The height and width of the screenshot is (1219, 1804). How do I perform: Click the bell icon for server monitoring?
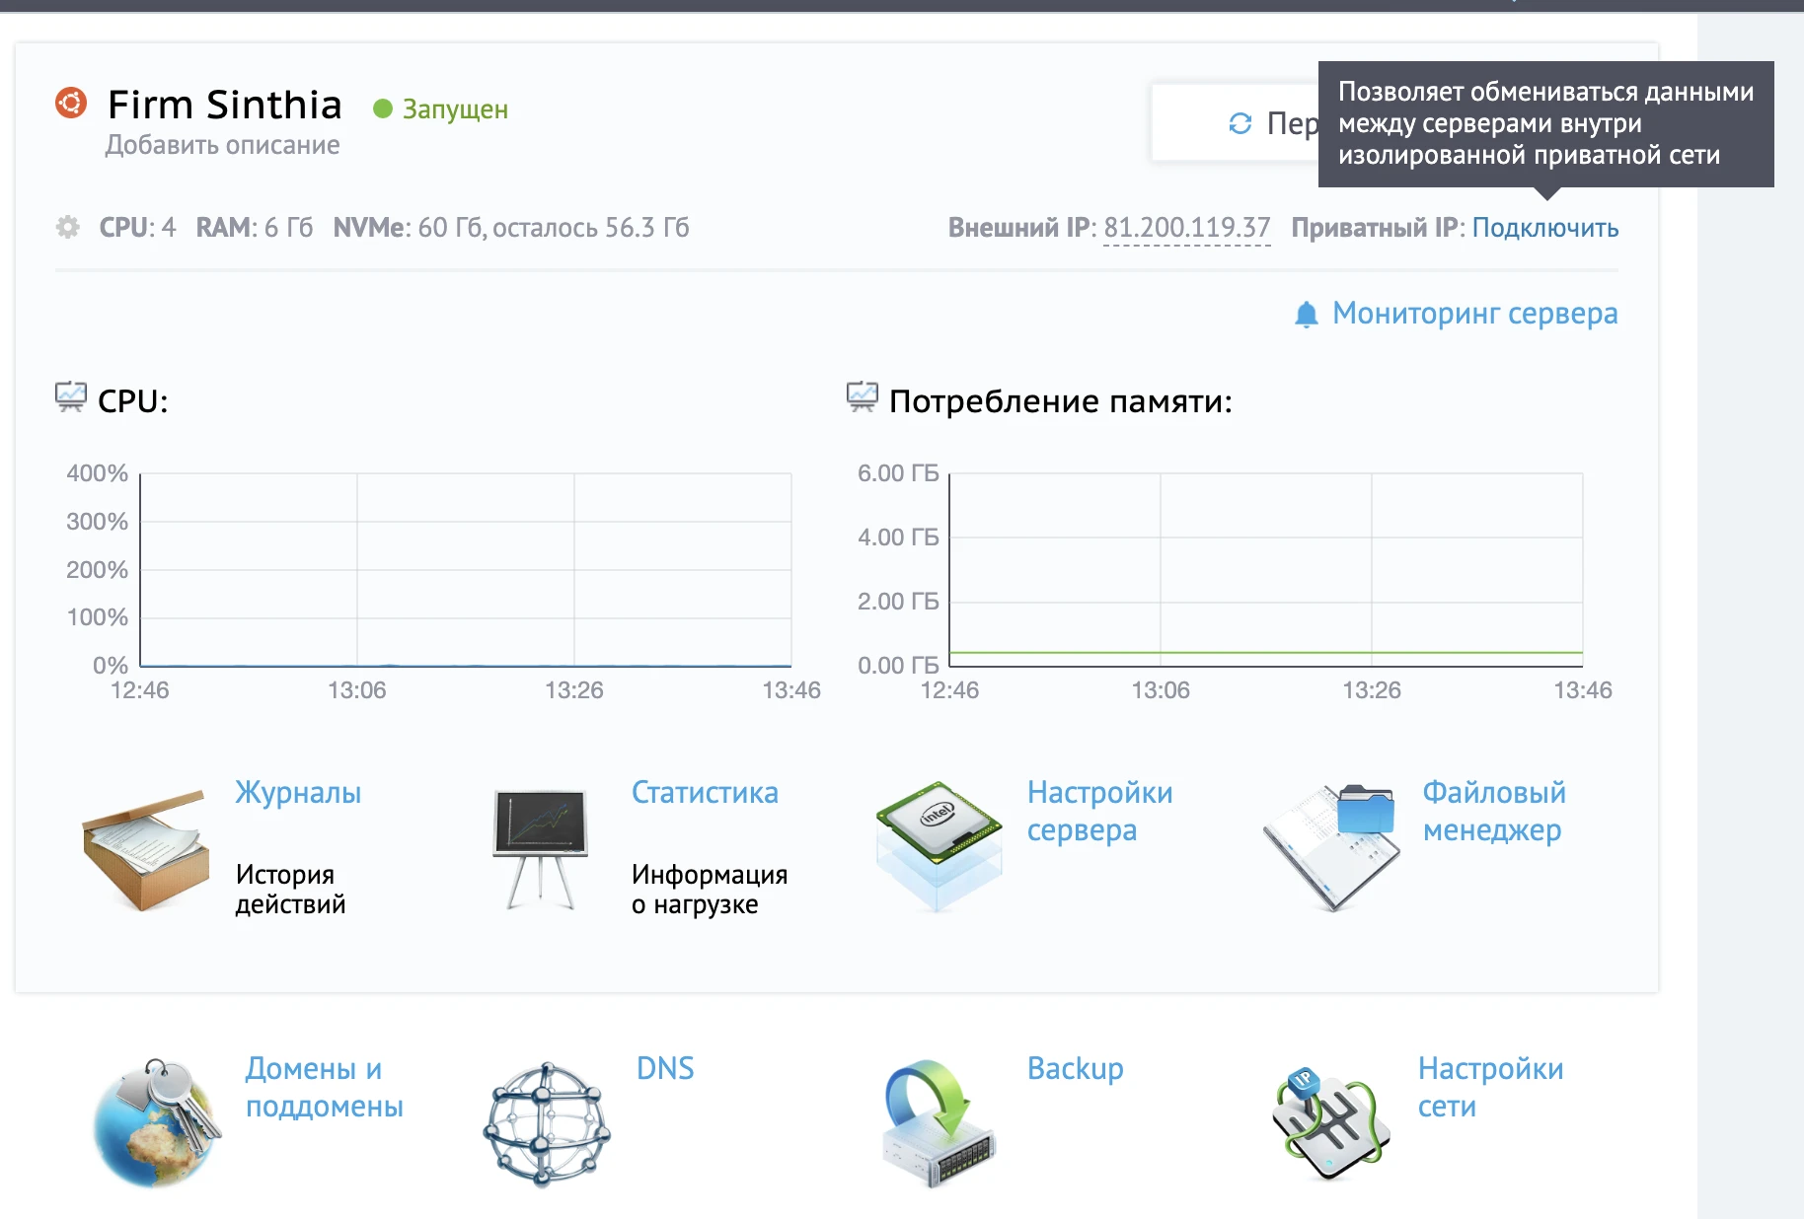(1307, 313)
